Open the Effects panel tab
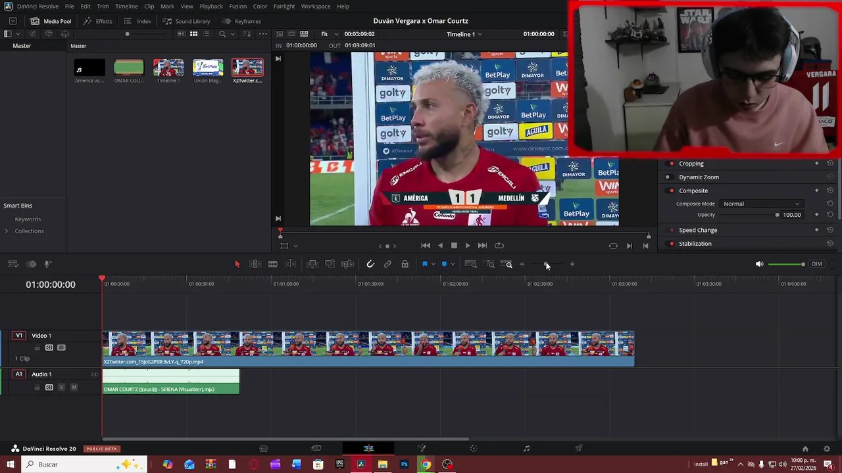 [97, 21]
